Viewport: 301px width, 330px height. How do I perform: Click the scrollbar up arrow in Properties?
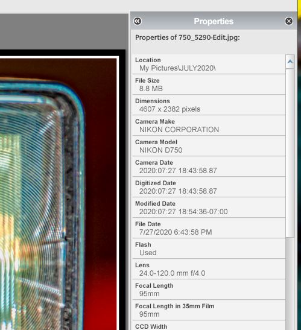(x=290, y=62)
